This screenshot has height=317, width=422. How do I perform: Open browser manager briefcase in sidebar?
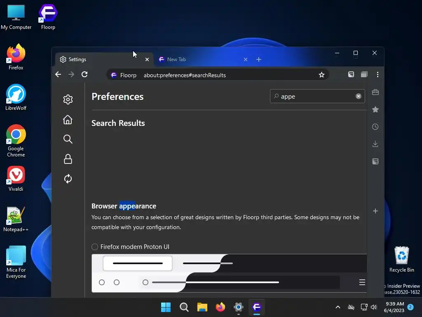pos(375,92)
